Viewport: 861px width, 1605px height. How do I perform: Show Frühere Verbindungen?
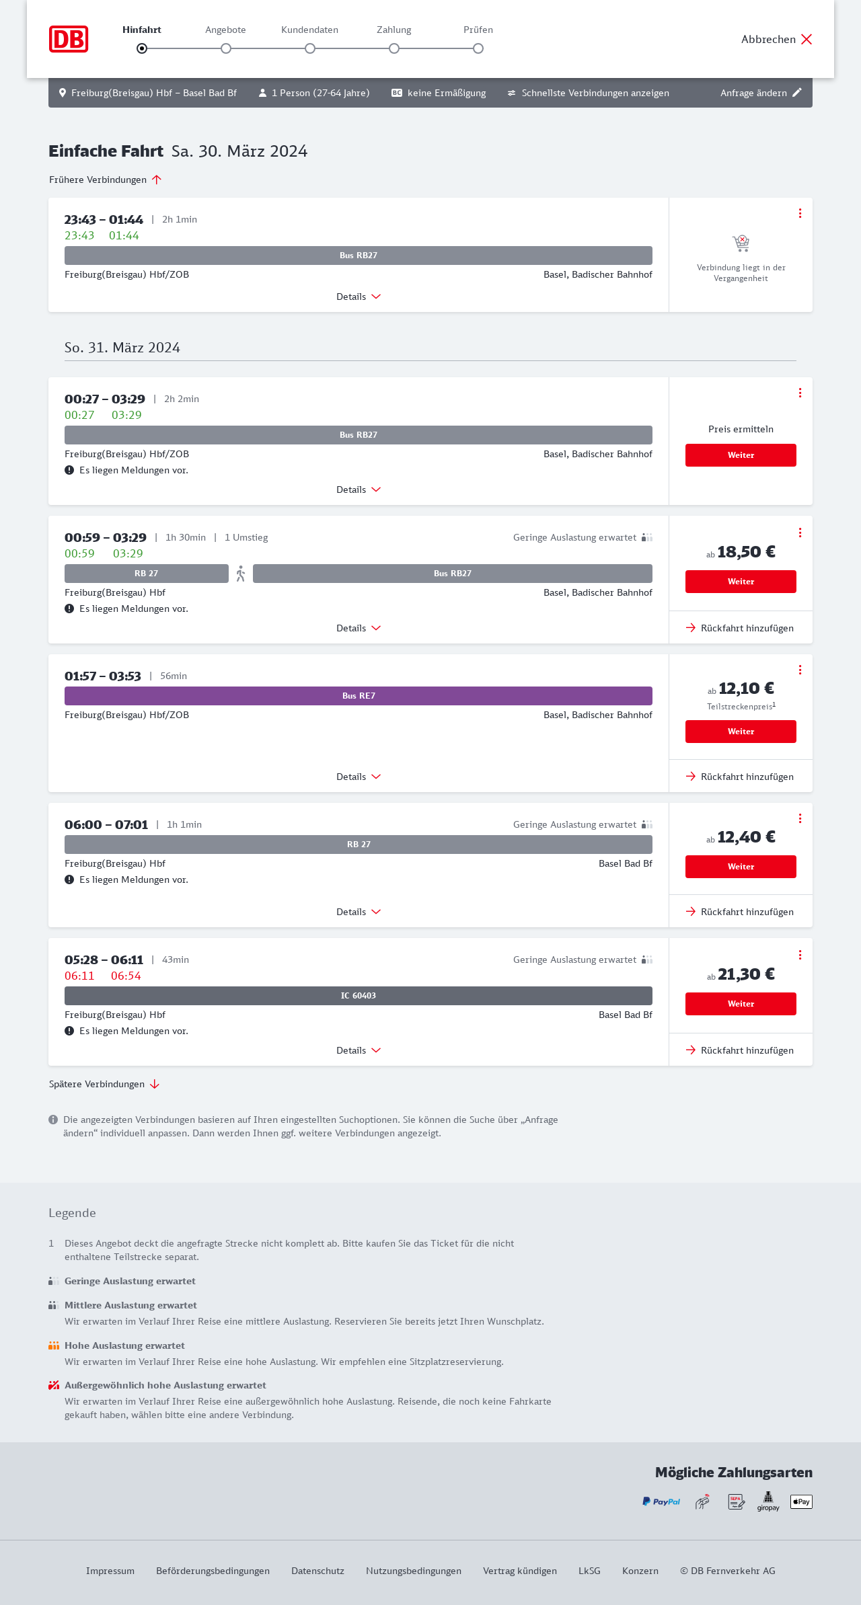tap(106, 180)
